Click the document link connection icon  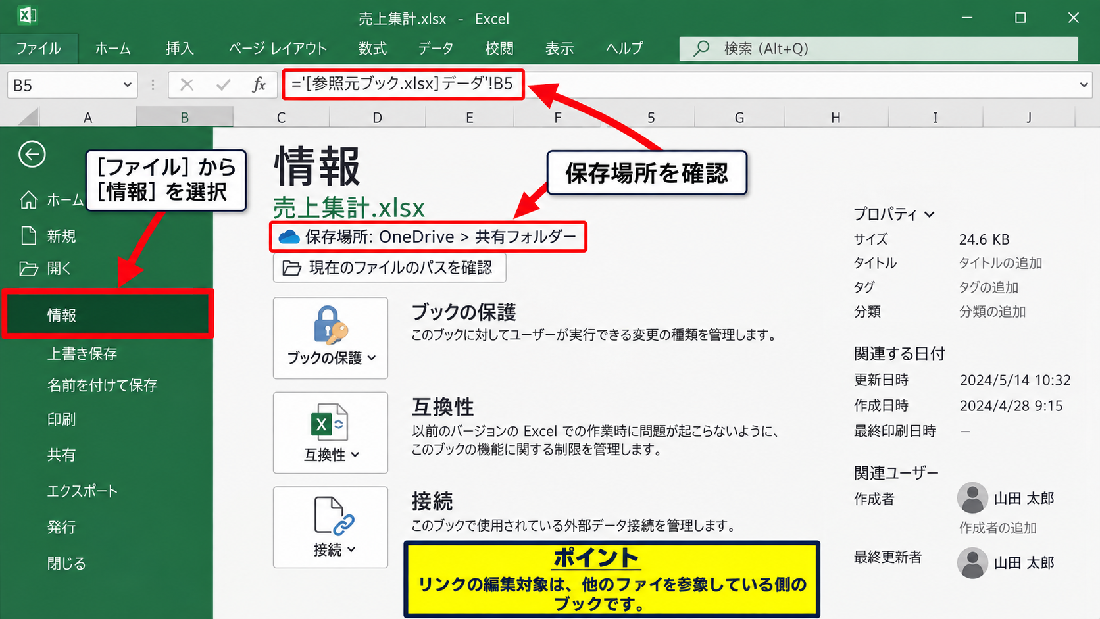tap(334, 516)
